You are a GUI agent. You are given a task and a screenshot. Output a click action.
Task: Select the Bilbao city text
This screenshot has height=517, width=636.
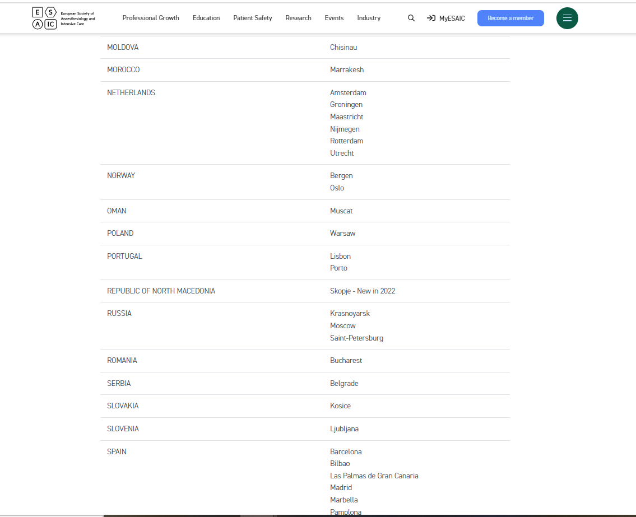[340, 463]
